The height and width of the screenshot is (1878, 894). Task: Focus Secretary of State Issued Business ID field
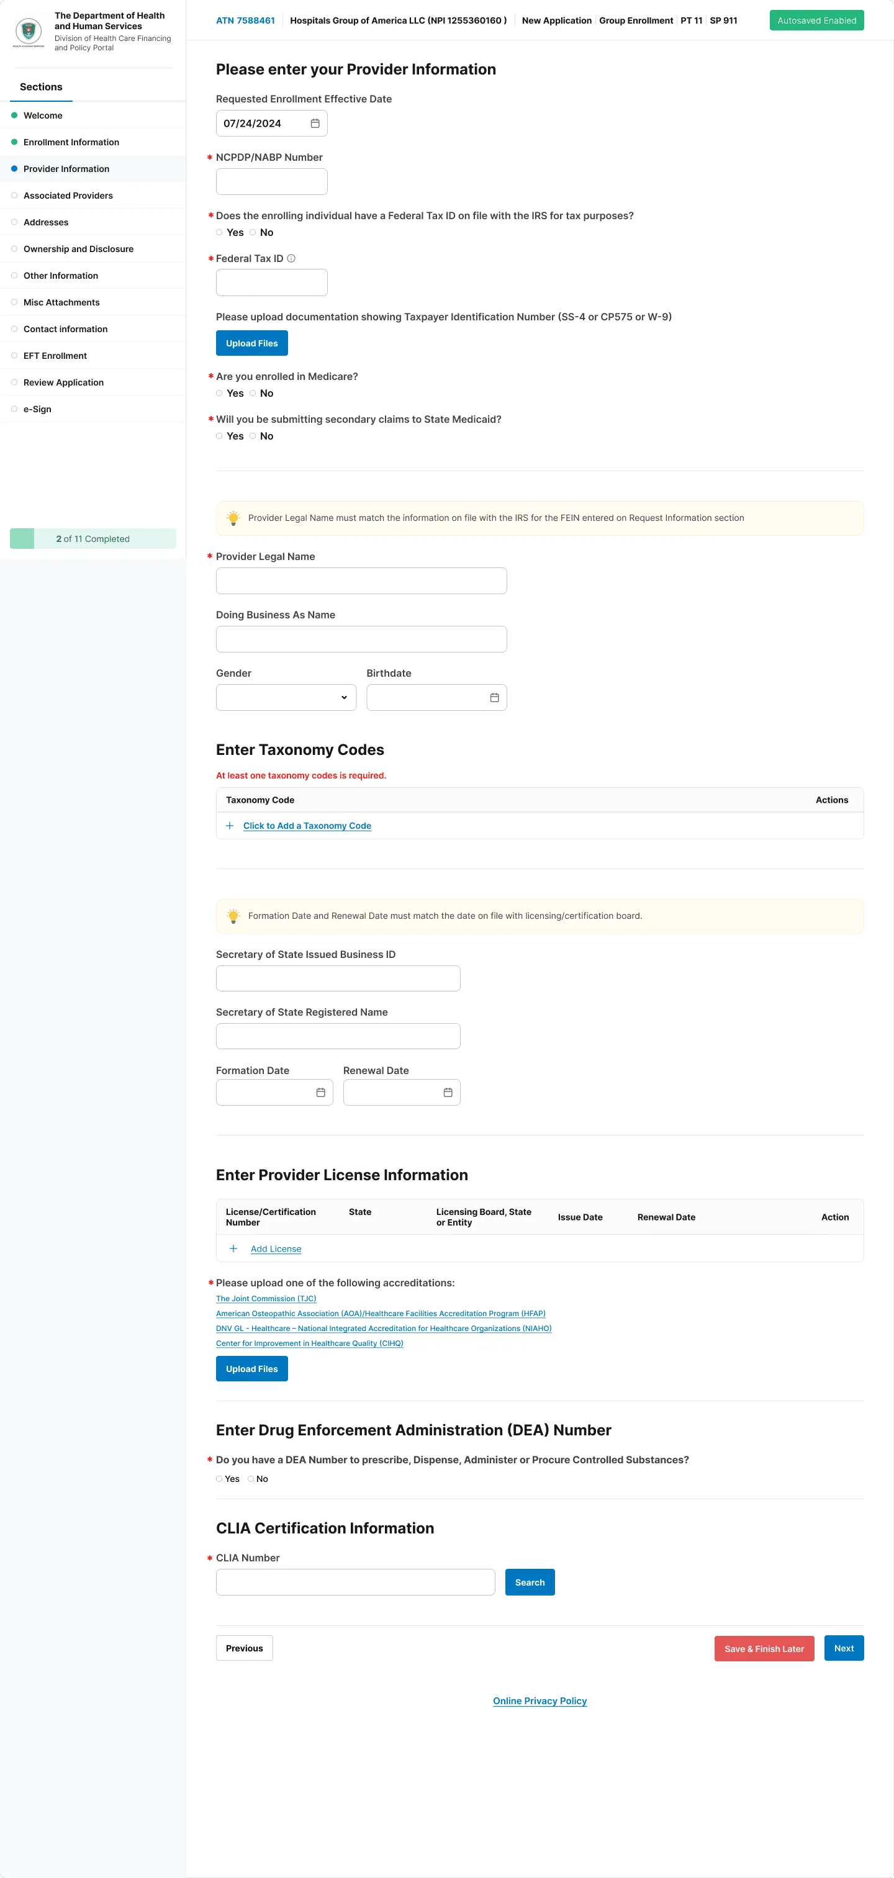point(338,978)
